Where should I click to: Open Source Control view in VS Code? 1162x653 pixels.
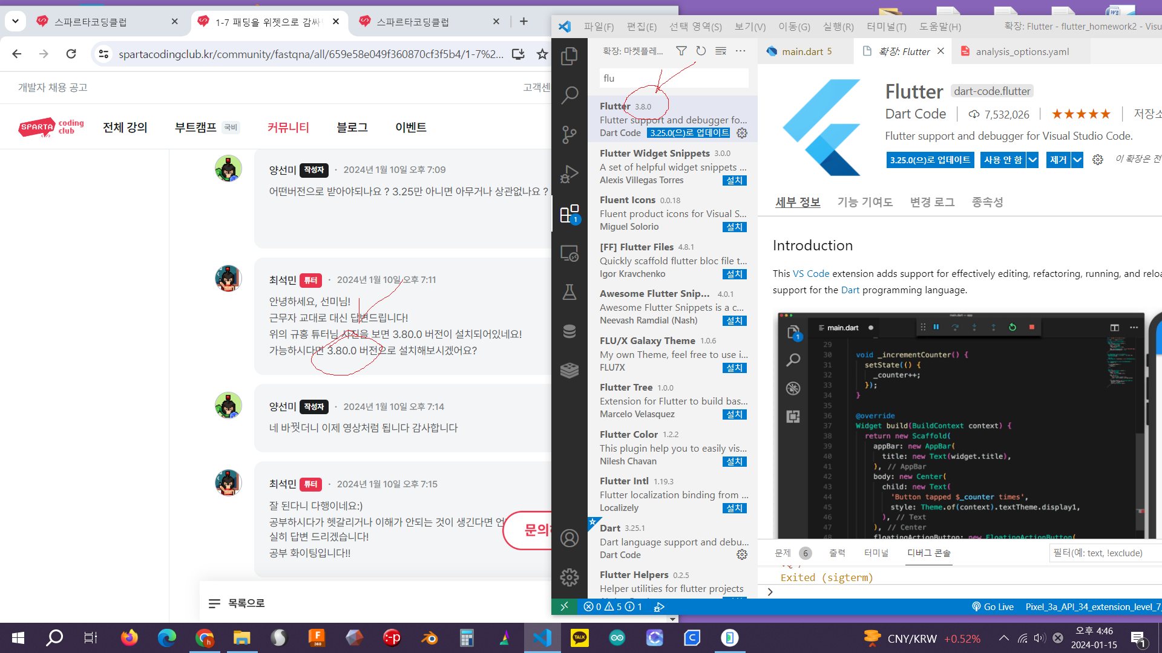coord(570,135)
